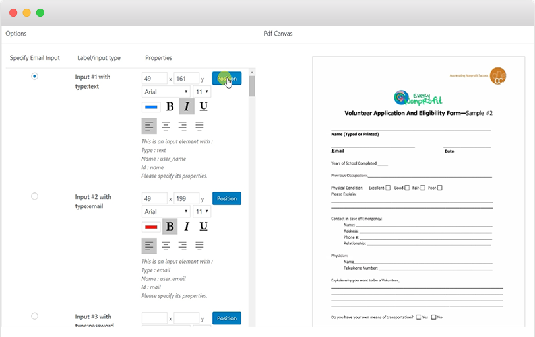The image size is (535, 337).
Task: Click the Every Nonprofit logo on PDF
Action: coord(418,98)
